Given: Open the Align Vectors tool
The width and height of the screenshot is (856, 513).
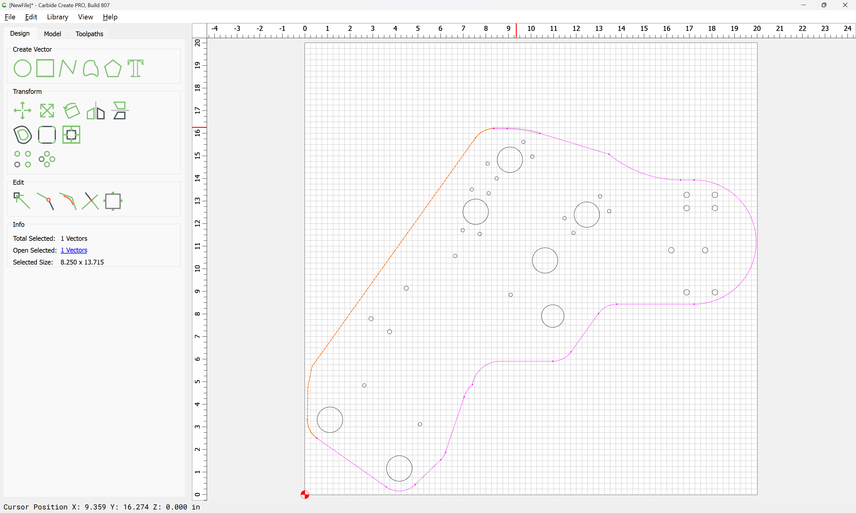Looking at the screenshot, I should click(x=120, y=111).
